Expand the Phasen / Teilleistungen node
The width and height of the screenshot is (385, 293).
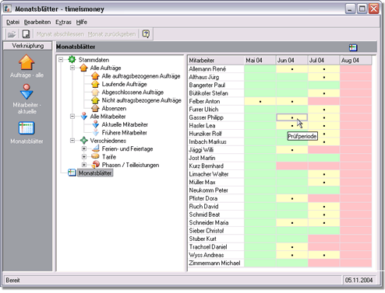(x=84, y=165)
